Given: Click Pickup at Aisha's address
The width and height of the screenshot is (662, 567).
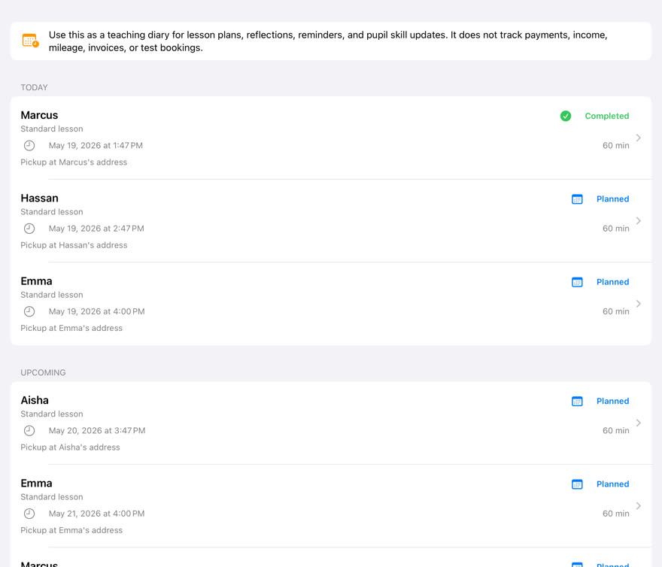Looking at the screenshot, I should [70, 447].
